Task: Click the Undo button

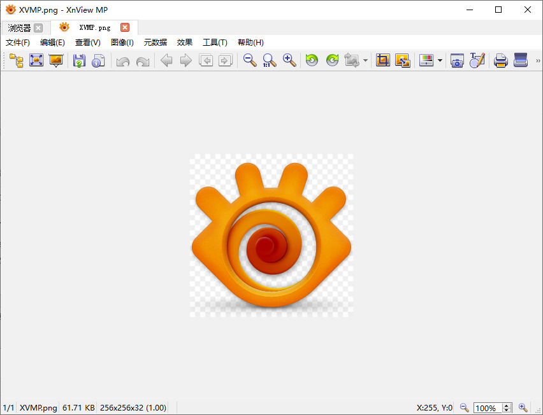Action: [x=122, y=60]
